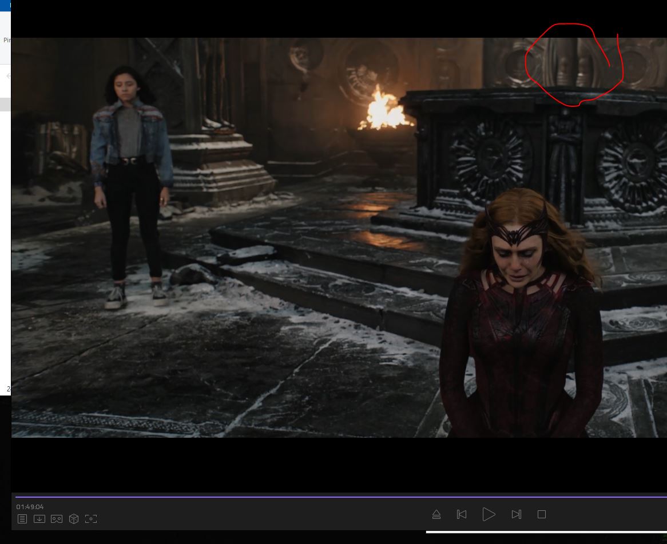Click the girl in the denim jacket
The width and height of the screenshot is (667, 544).
click(x=131, y=189)
